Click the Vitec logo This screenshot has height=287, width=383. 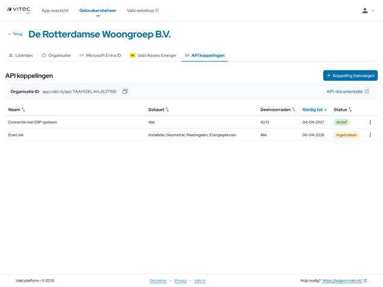click(19, 10)
